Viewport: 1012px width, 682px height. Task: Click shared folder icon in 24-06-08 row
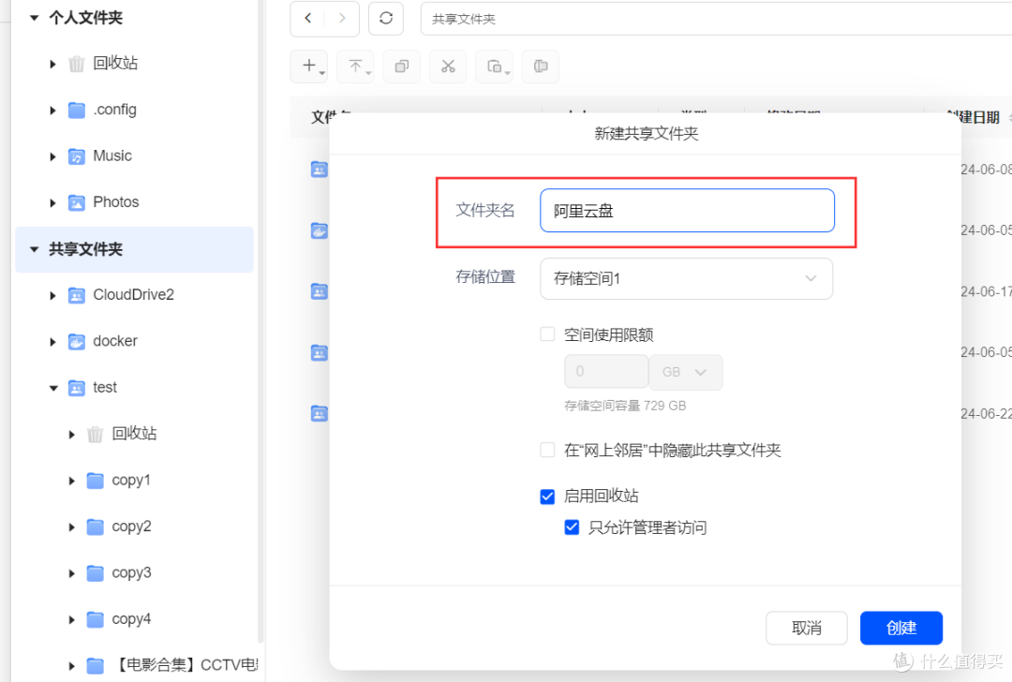319,170
